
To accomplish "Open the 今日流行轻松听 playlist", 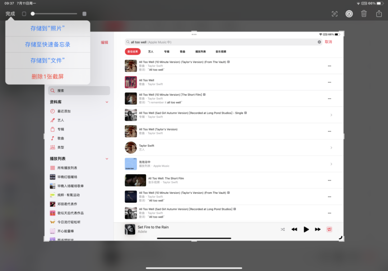I will (79, 222).
